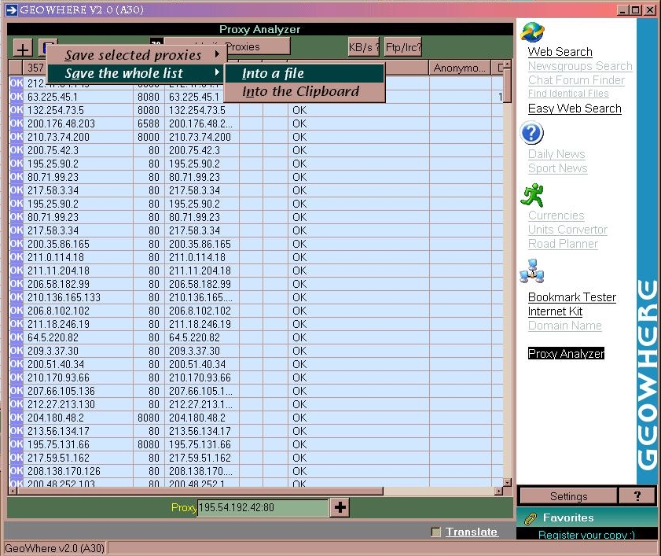Click the horizontal scrollbar right arrow
This screenshot has width=661, height=556.
[499, 491]
